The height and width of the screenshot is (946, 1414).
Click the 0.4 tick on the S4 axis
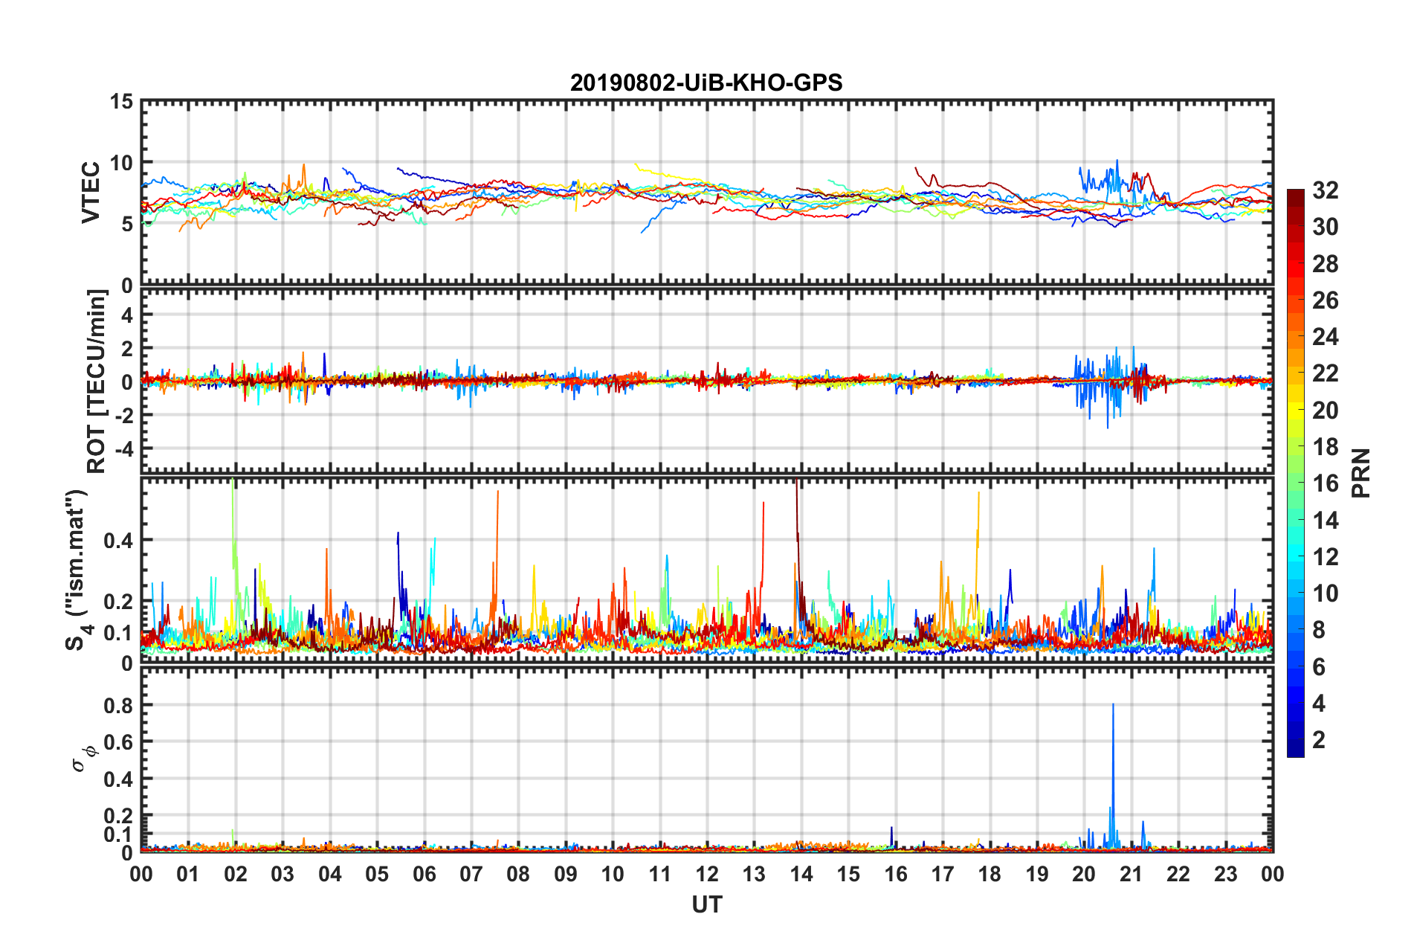click(x=119, y=541)
